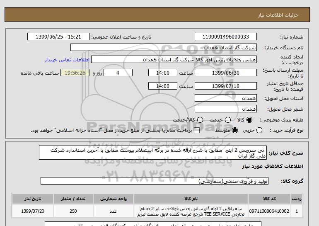This screenshot has width=319, height=226.
Task: Click the ساعت باقی مانده label
Action: point(40,73)
